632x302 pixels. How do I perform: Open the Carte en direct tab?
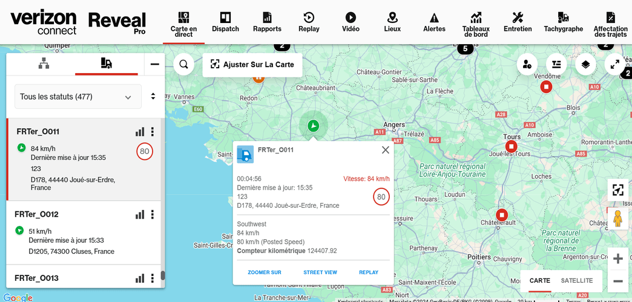click(184, 24)
